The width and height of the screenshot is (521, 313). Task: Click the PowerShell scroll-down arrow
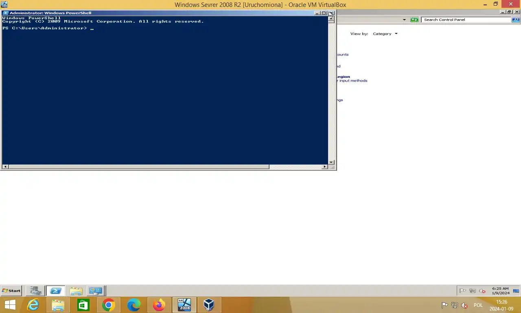[x=331, y=162]
